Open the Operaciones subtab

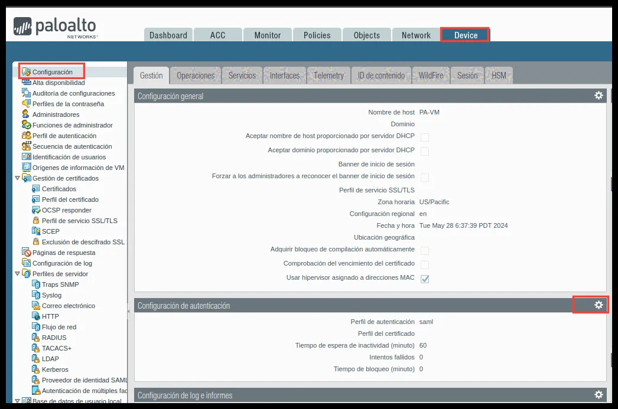(196, 75)
